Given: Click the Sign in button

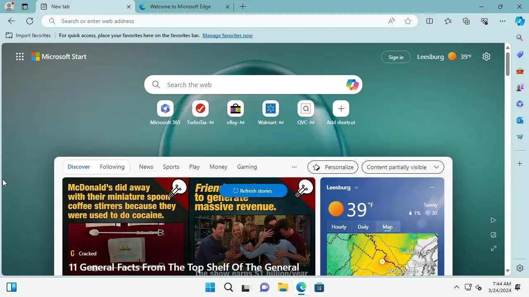Looking at the screenshot, I should coord(396,57).
